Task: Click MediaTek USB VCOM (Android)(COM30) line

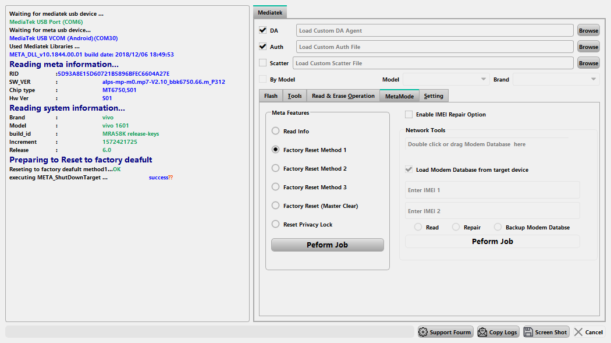Action: [x=63, y=38]
